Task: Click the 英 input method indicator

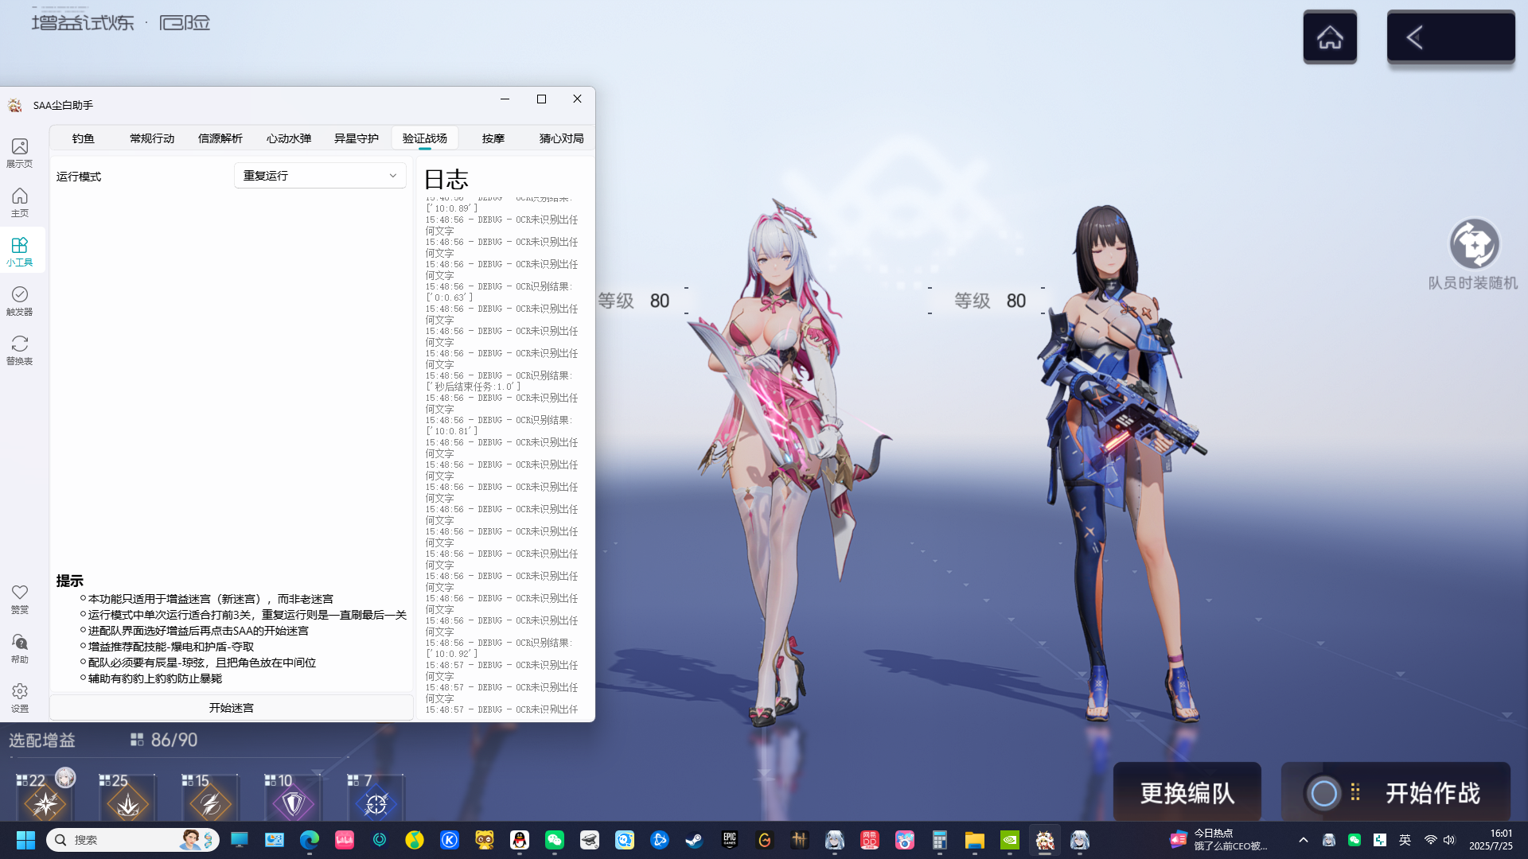Action: coord(1405,840)
